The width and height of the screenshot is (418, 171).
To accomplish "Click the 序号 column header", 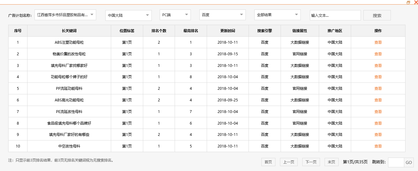I will click(18, 31).
